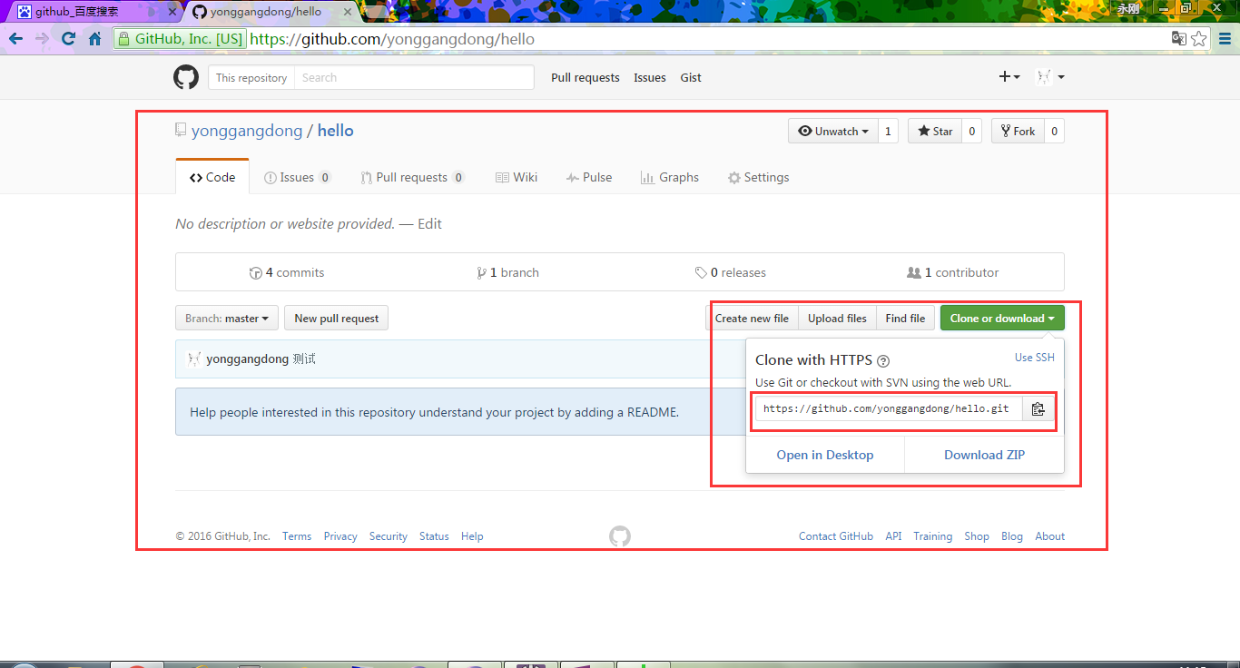This screenshot has width=1240, height=668.
Task: Open Contact GitHub in the footer
Action: coord(836,536)
